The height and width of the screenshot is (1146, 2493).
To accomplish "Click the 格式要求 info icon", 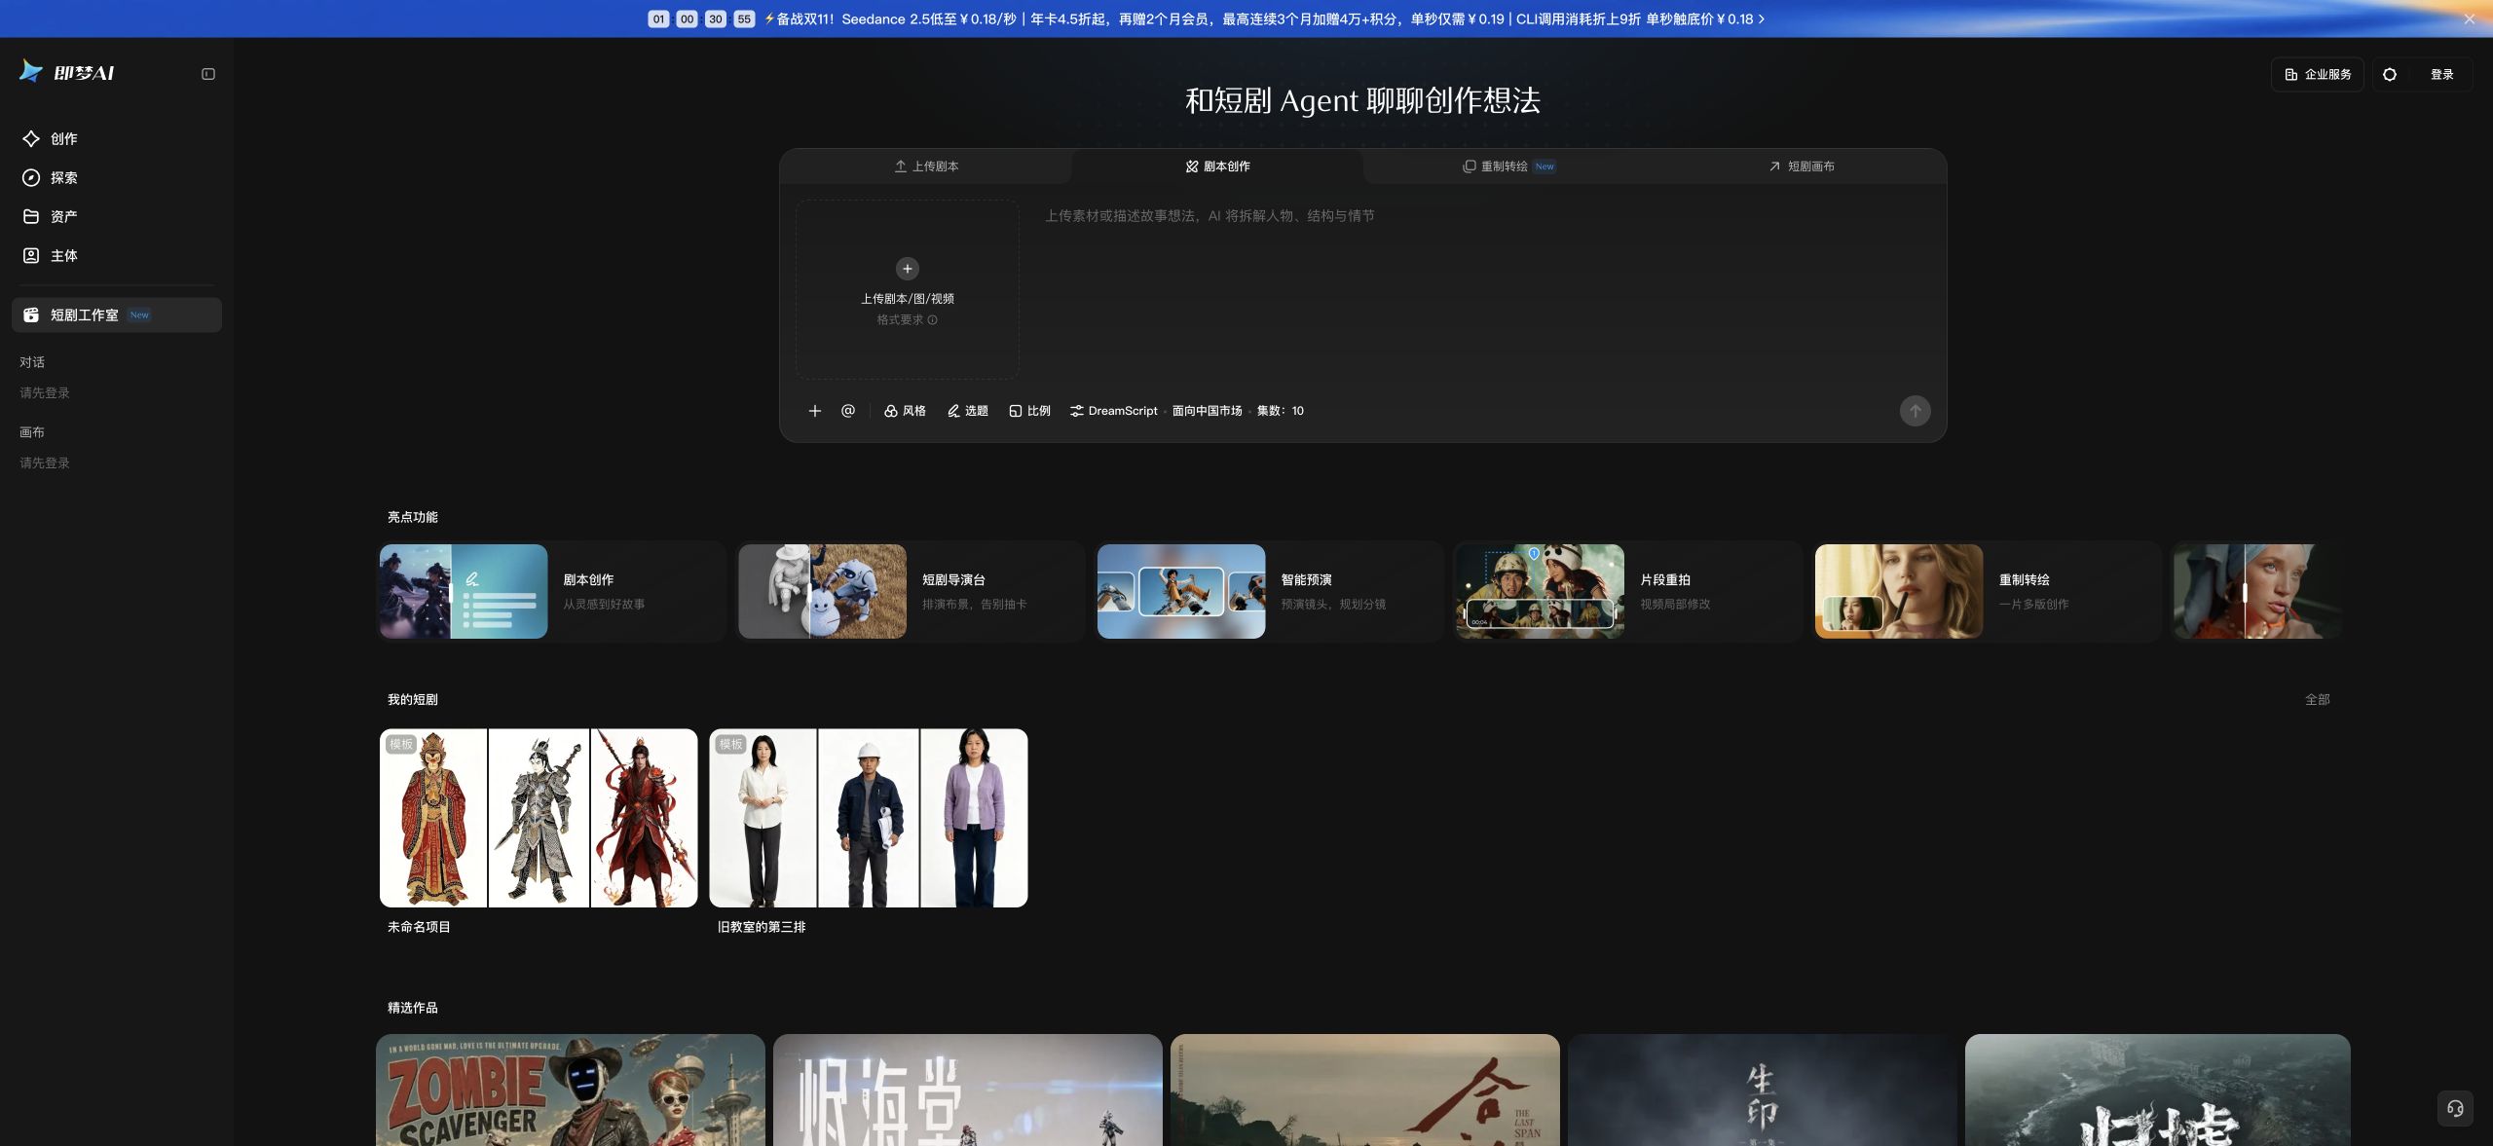I will 932,320.
